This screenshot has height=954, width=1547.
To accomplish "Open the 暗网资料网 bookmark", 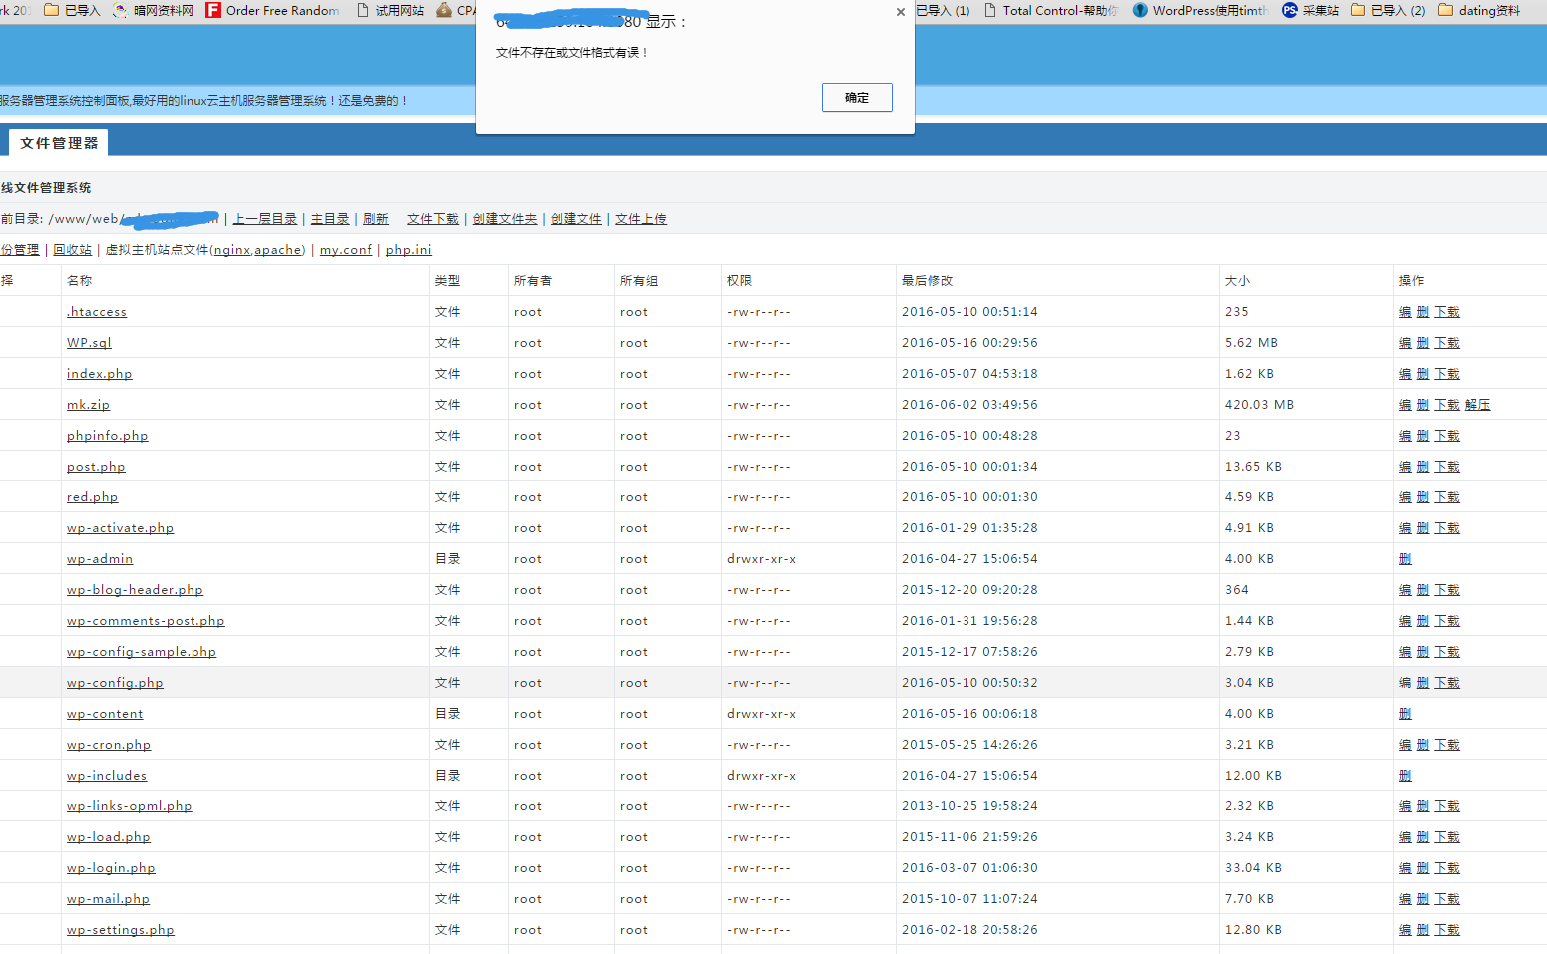I will tap(153, 10).
